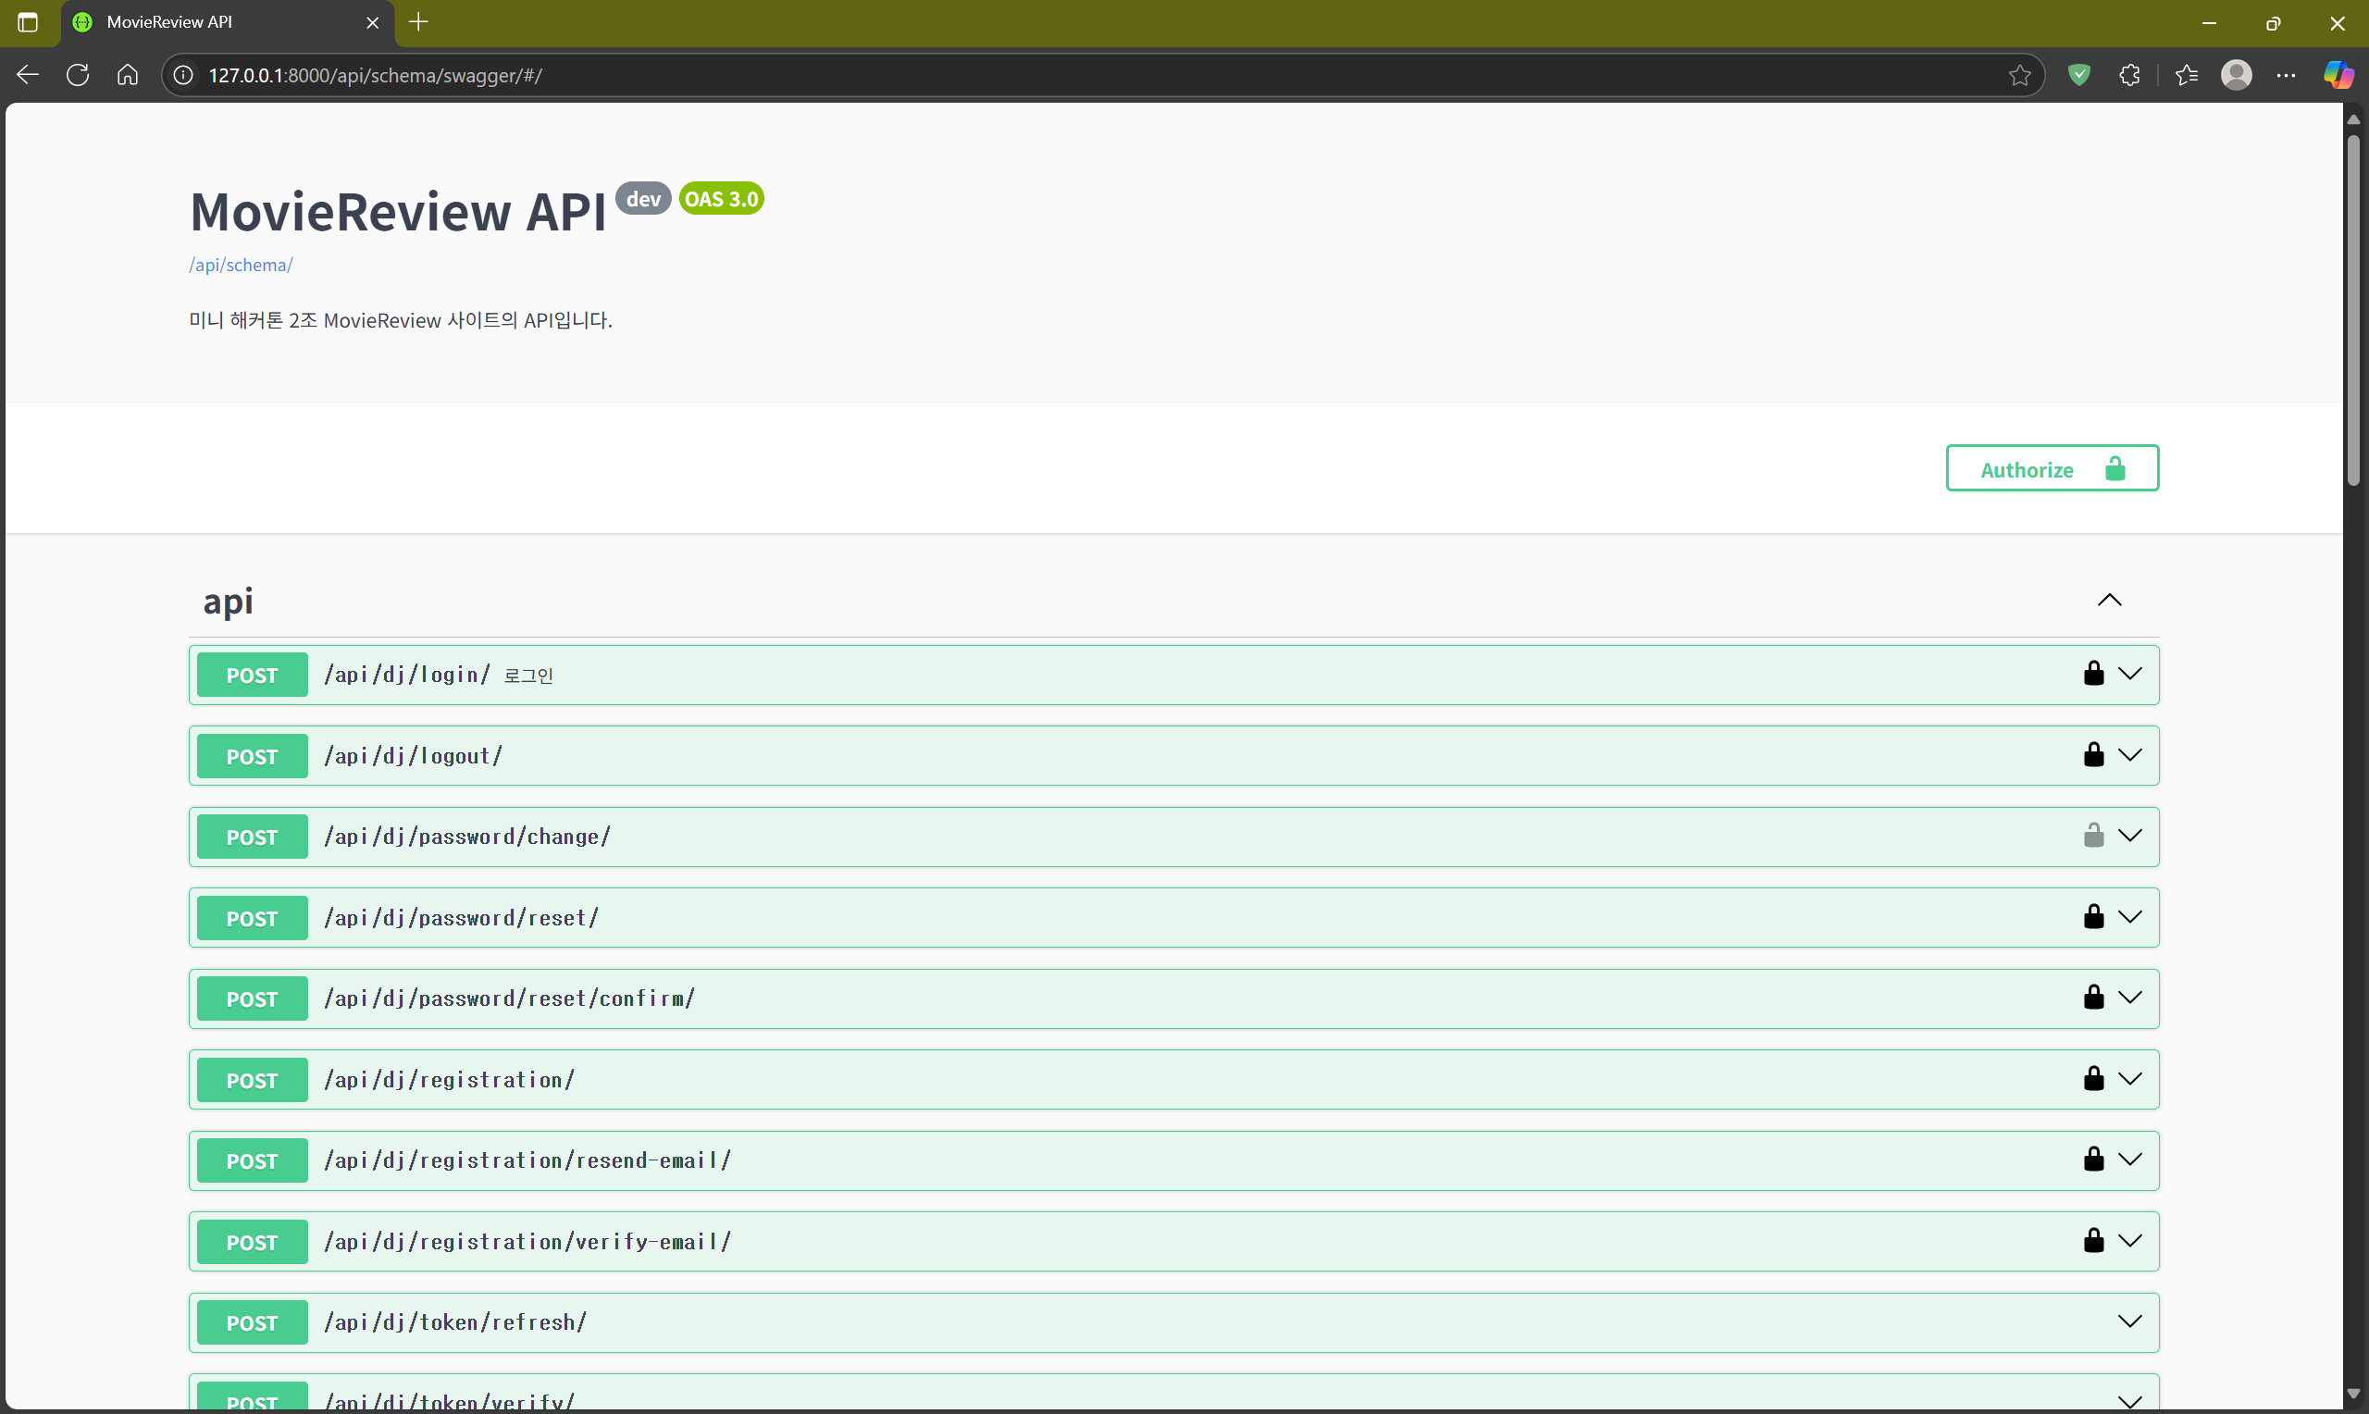
Task: Click the lock icon on /api/dj/logout/ row
Action: pyautogui.click(x=2092, y=754)
